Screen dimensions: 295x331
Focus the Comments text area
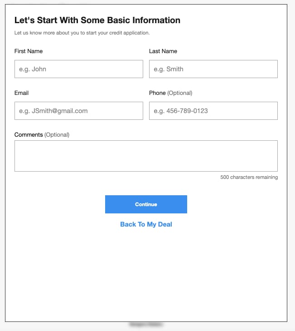pyautogui.click(x=146, y=156)
